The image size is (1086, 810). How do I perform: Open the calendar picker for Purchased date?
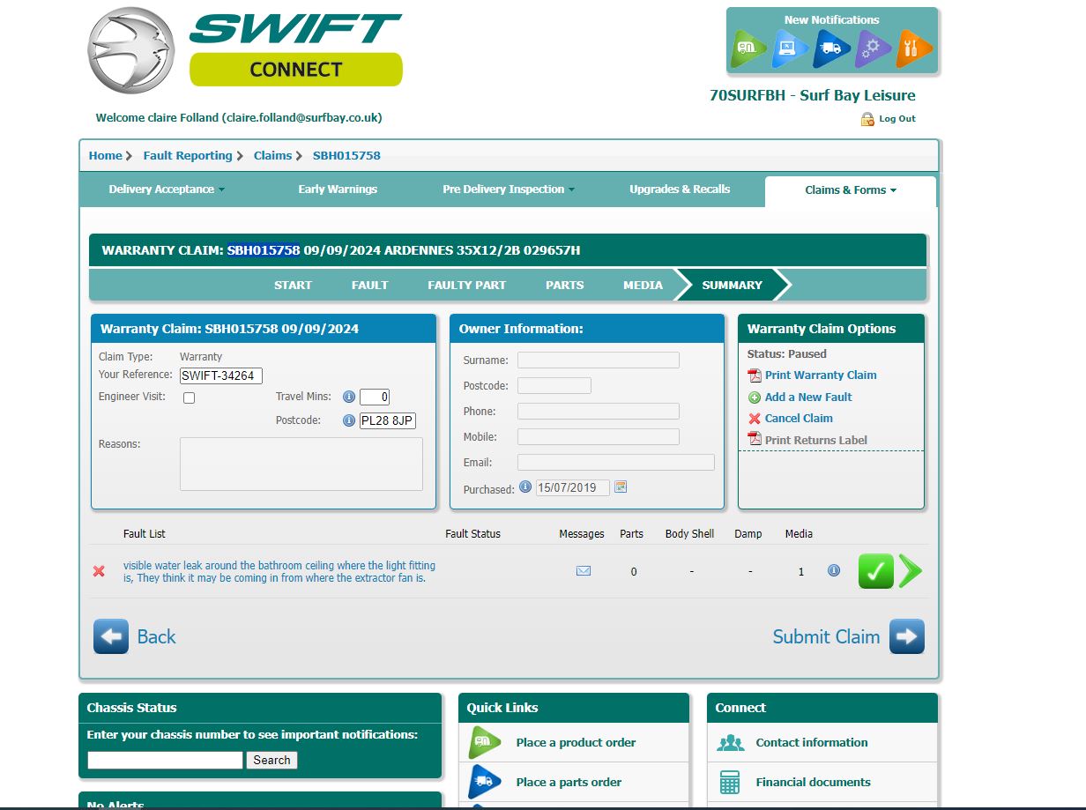621,487
